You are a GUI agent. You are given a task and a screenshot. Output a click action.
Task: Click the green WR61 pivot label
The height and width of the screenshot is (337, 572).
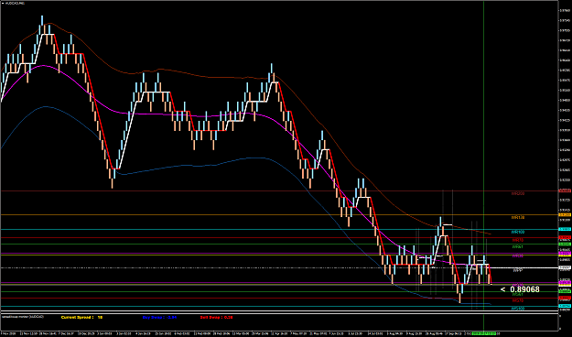(x=518, y=247)
